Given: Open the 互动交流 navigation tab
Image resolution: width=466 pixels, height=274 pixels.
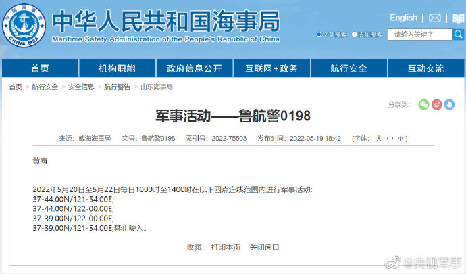Looking at the screenshot, I should pos(426,68).
